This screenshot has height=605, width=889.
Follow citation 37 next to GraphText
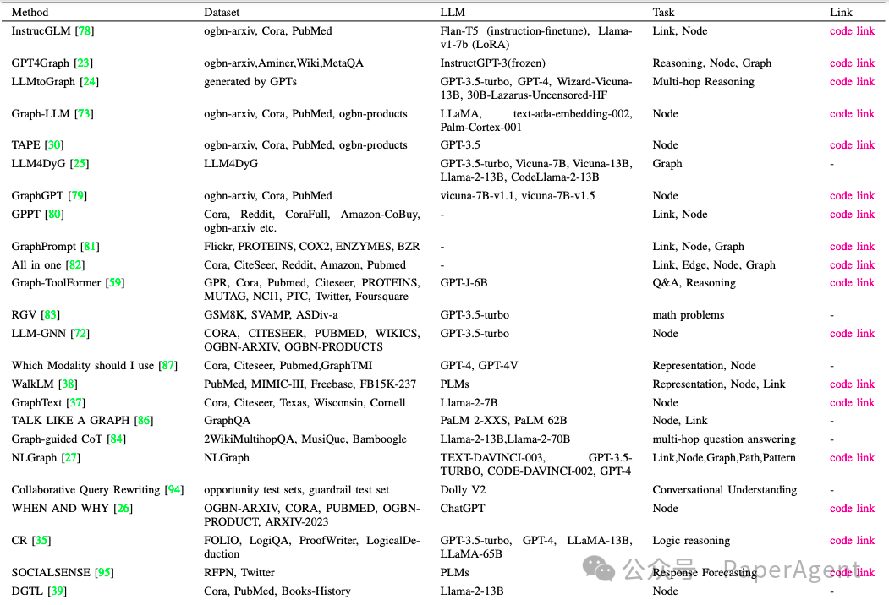75,403
